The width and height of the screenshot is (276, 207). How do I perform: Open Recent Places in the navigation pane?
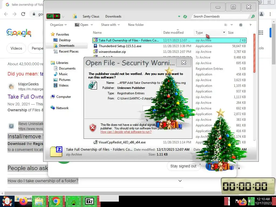tap(69, 51)
